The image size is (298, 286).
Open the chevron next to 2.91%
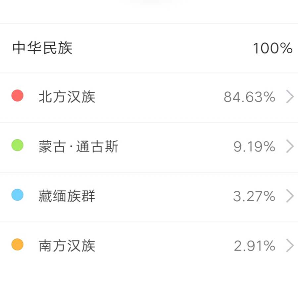(290, 246)
